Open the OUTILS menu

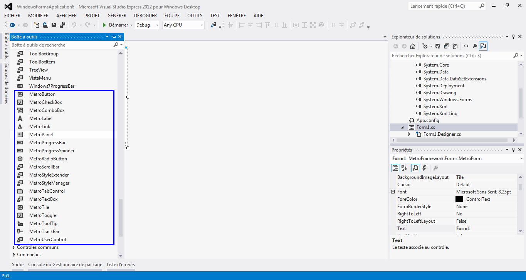point(195,16)
